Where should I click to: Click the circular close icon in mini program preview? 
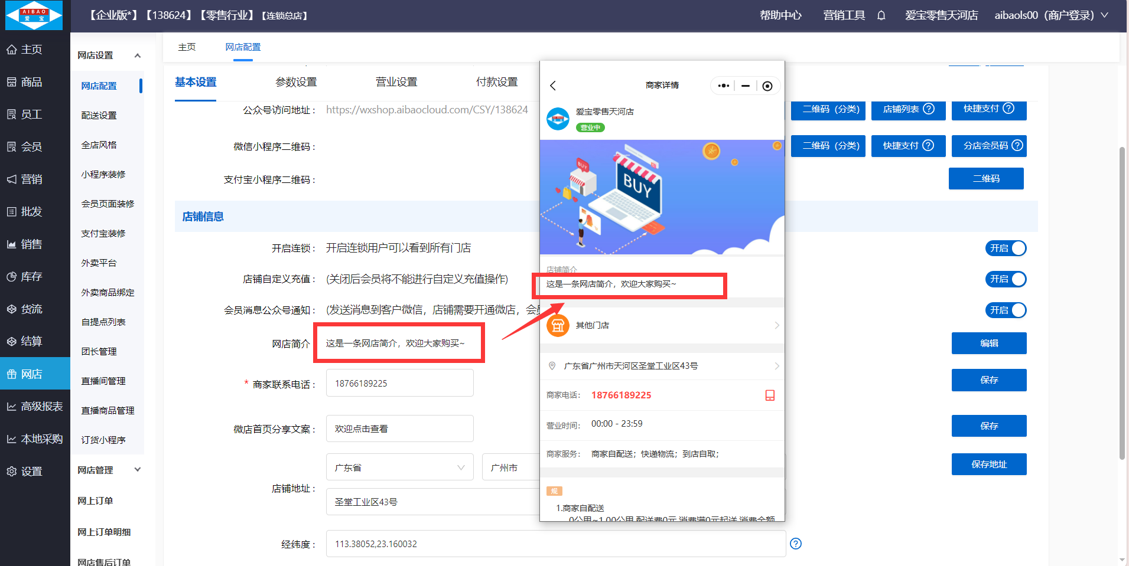767,86
